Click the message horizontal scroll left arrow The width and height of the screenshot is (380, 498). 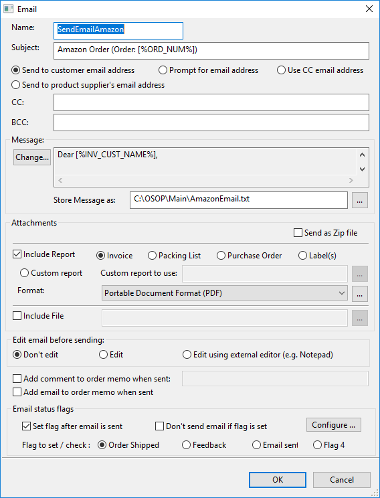click(x=60, y=180)
